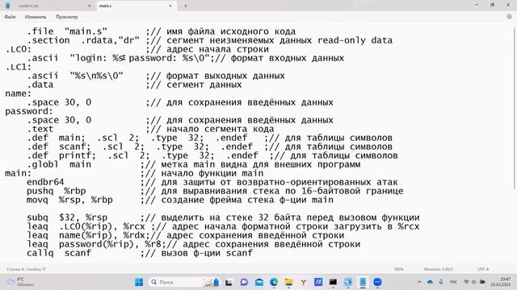Click the 'movq %rsp, %rbp' instruction

point(69,201)
